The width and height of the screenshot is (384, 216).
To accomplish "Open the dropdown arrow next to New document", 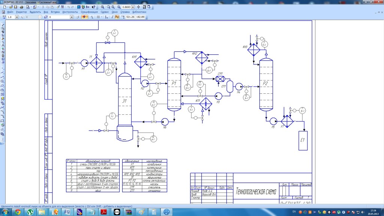I will click(7, 7).
